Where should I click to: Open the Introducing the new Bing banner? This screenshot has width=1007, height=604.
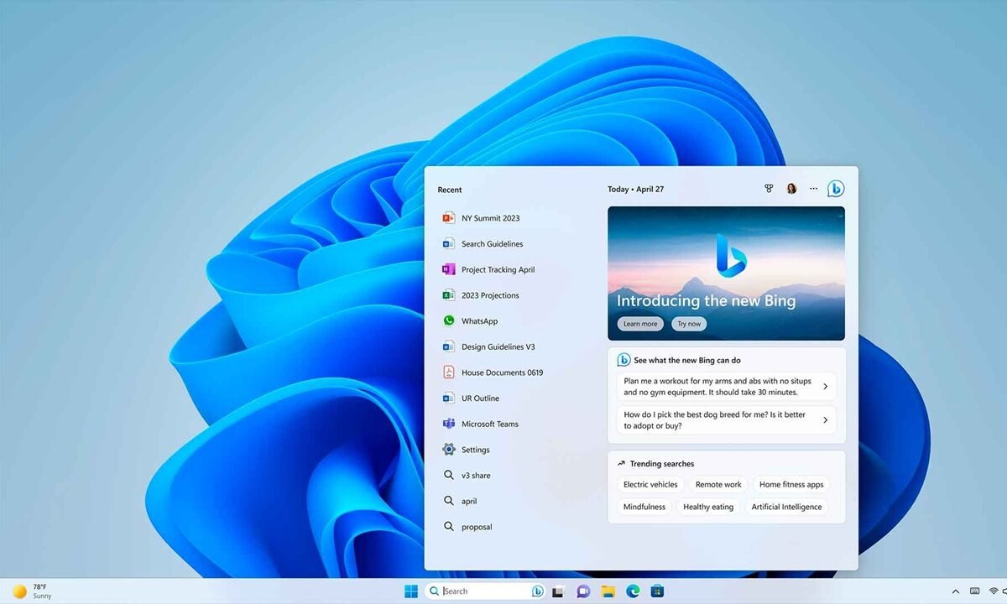726,273
